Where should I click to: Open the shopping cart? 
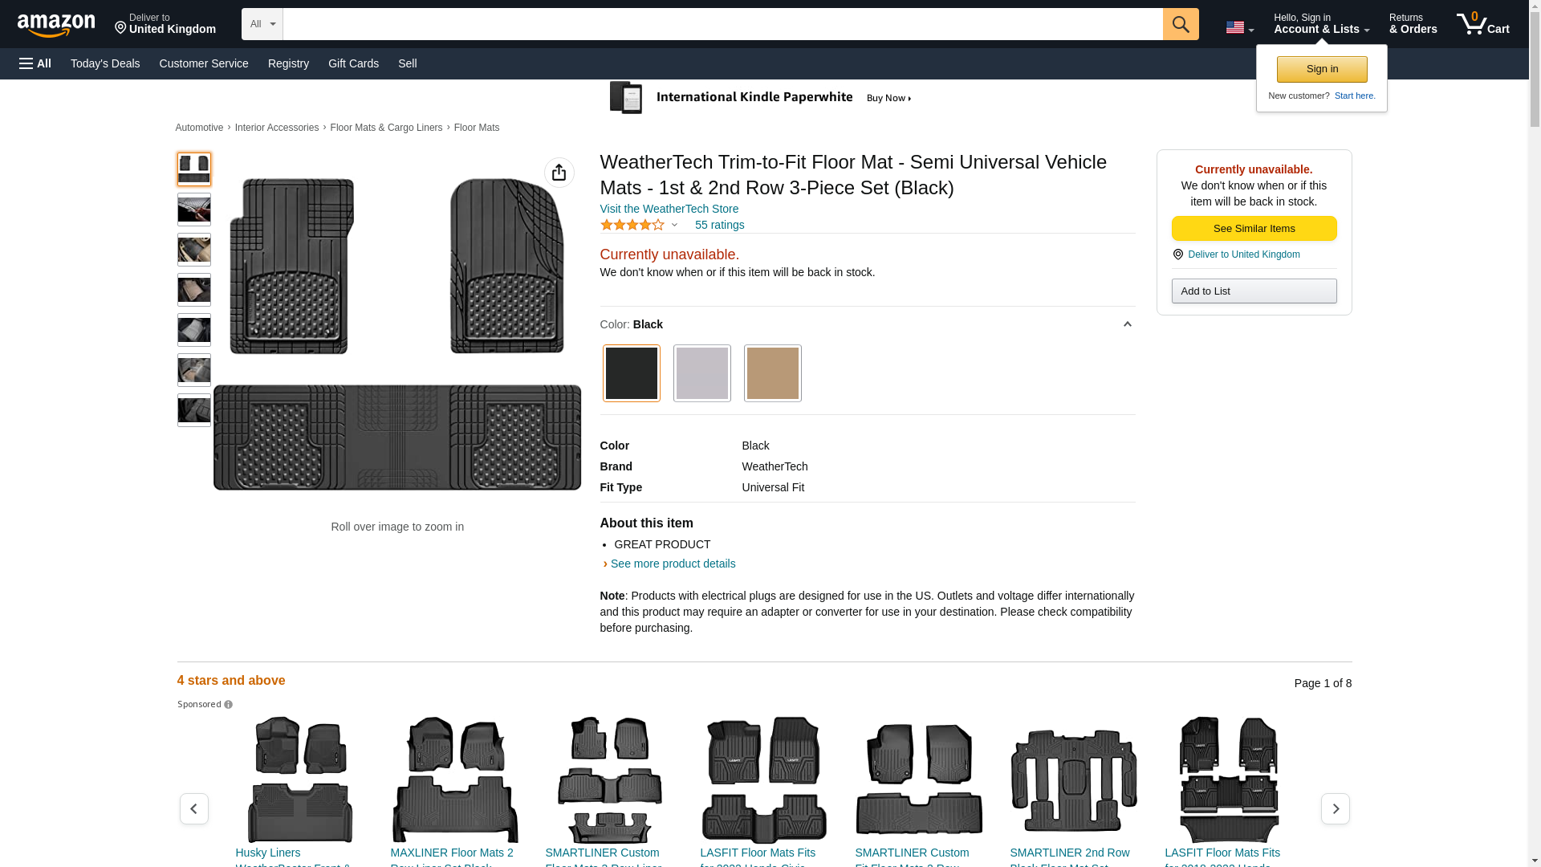tap(1482, 24)
